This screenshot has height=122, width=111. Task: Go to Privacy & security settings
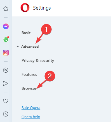click(38, 60)
